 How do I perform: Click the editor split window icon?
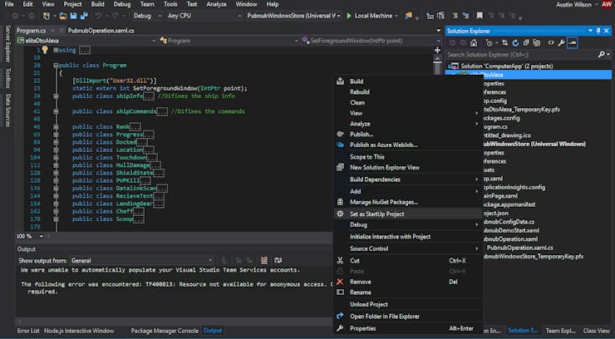point(437,50)
